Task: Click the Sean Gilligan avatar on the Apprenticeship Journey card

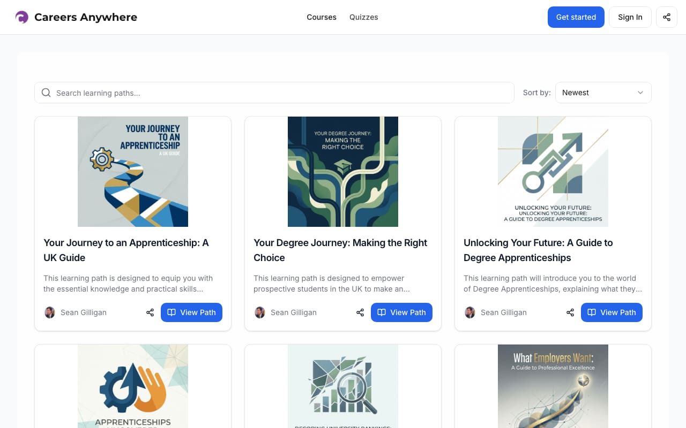Action: click(49, 312)
